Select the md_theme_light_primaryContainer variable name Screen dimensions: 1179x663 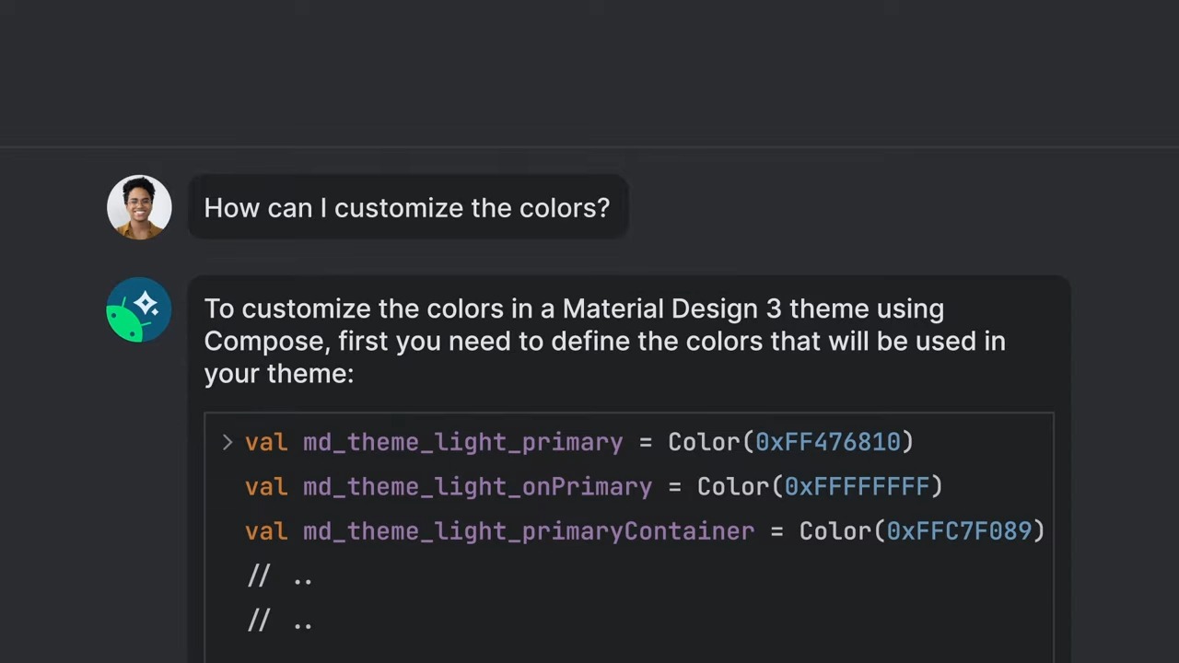[528, 531]
